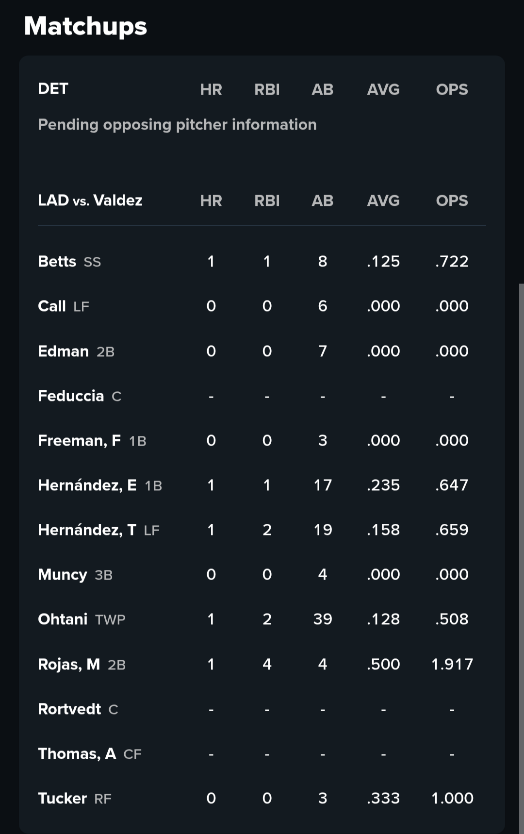The height and width of the screenshot is (834, 524).
Task: Open Betts SS player row
Action: coord(262,262)
